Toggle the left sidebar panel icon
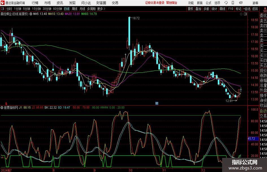Viewport: 267px width, 172px height. tap(3, 9)
